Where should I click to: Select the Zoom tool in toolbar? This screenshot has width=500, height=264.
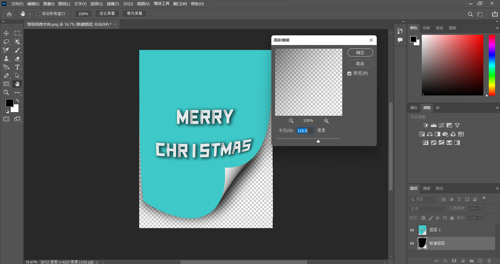6,93
